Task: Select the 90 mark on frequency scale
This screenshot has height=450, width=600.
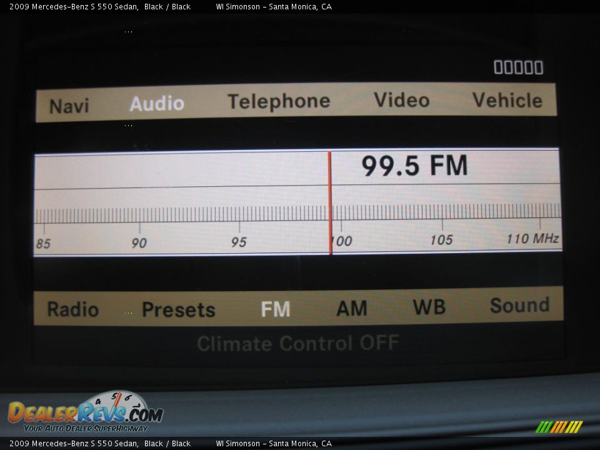Action: pyautogui.click(x=139, y=243)
